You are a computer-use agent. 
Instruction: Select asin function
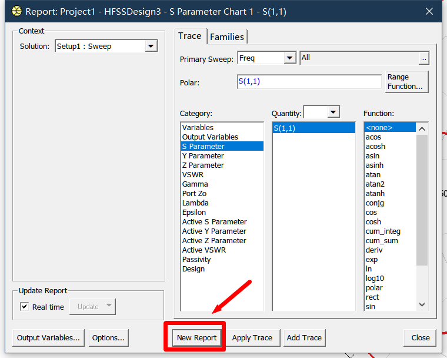point(390,155)
